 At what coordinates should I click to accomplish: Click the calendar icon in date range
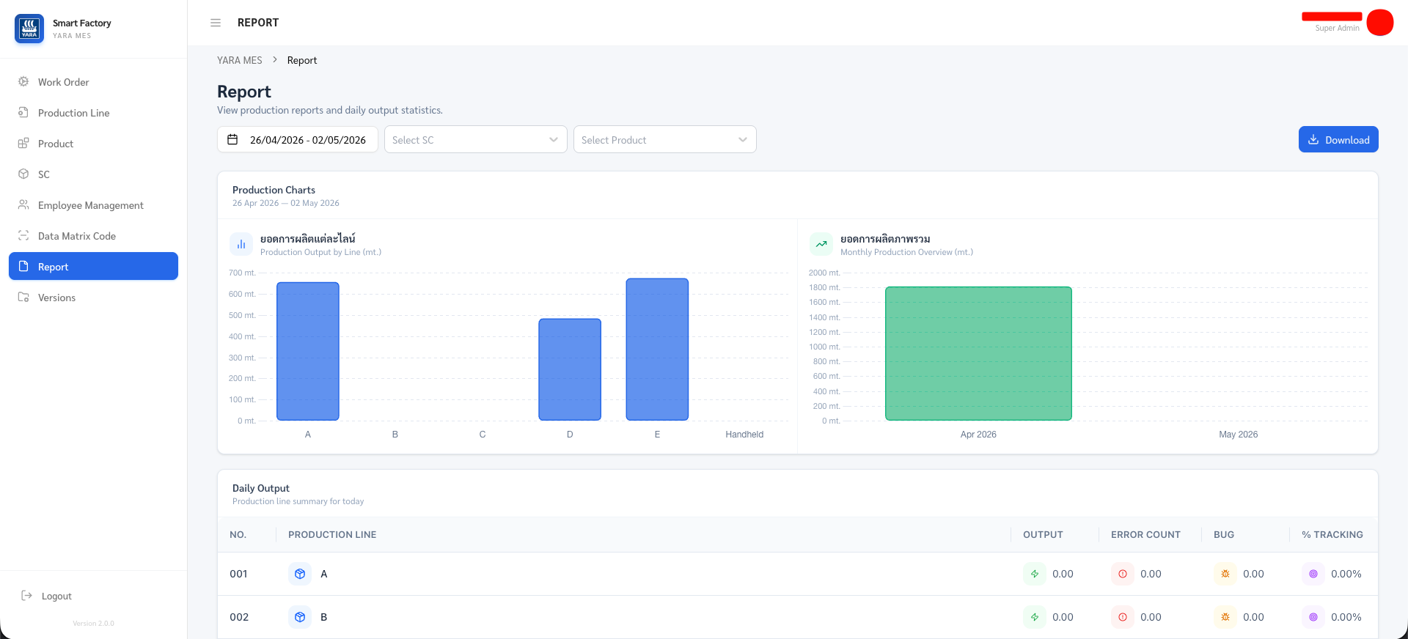point(232,139)
